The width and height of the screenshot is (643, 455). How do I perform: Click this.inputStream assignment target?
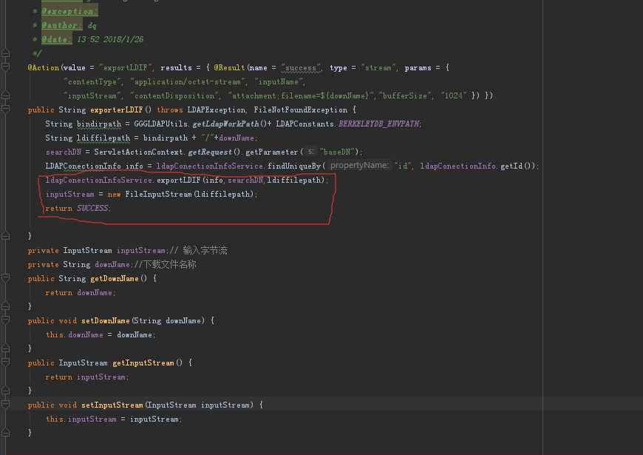(81, 419)
